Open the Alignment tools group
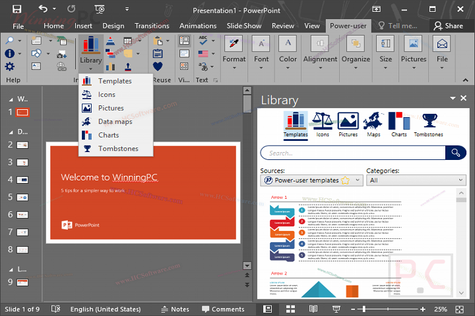 click(320, 53)
